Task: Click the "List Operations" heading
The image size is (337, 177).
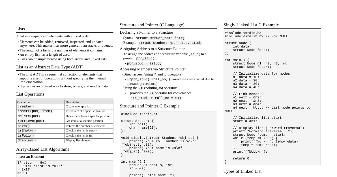Action: tap(30, 94)
